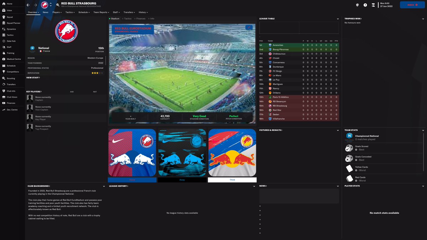Click Avranches in the league table
This screenshot has height=240, width=427.
coord(278,45)
